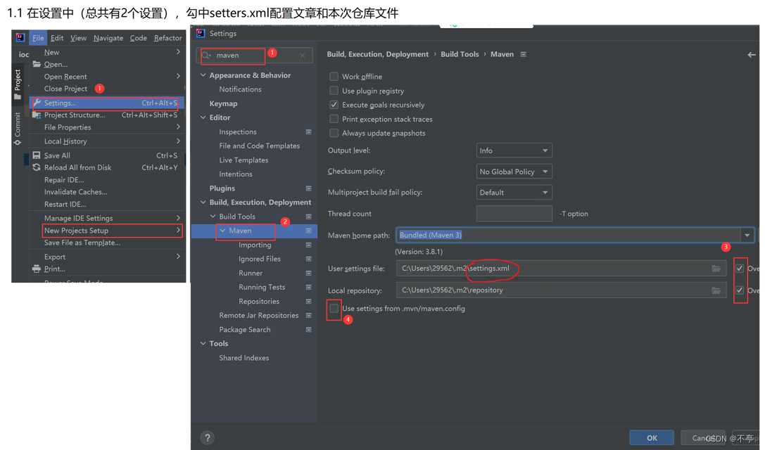765x450 pixels.
Task: Click the project-level icon next to Runner
Action: 309,273
